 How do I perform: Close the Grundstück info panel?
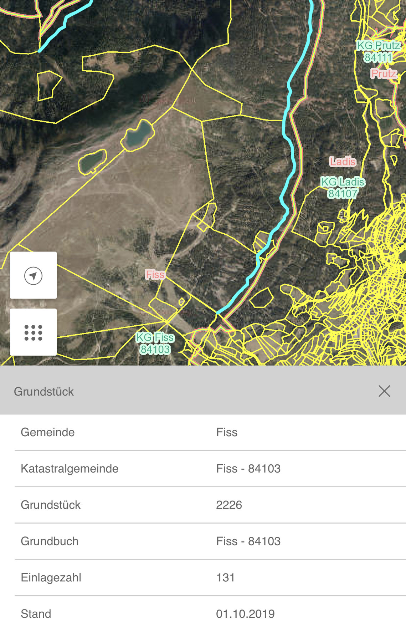[x=384, y=391]
